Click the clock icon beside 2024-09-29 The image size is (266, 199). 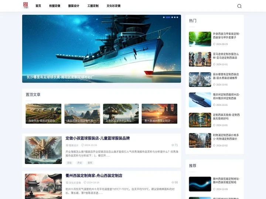[x=214, y=44]
